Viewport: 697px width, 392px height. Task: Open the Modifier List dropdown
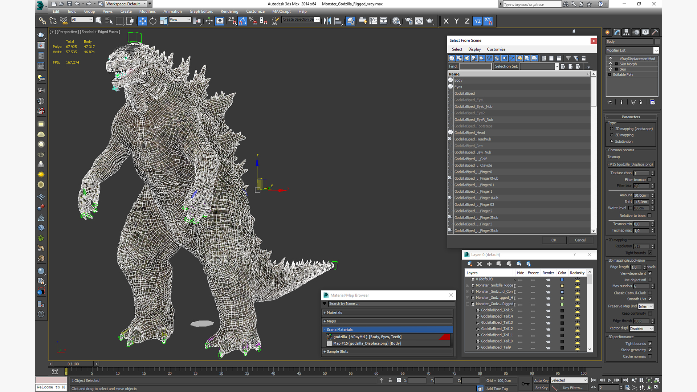tap(632, 50)
